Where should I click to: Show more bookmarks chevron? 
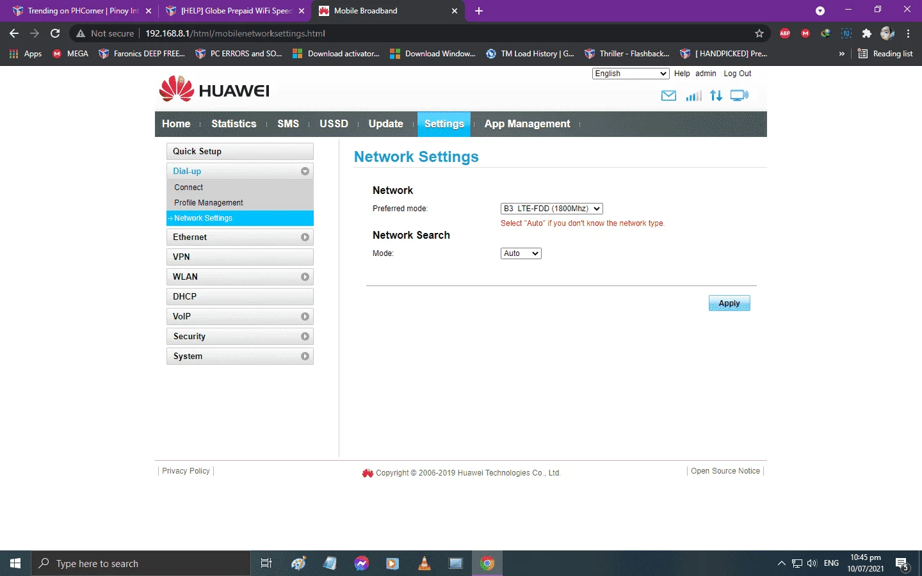pyautogui.click(x=841, y=54)
